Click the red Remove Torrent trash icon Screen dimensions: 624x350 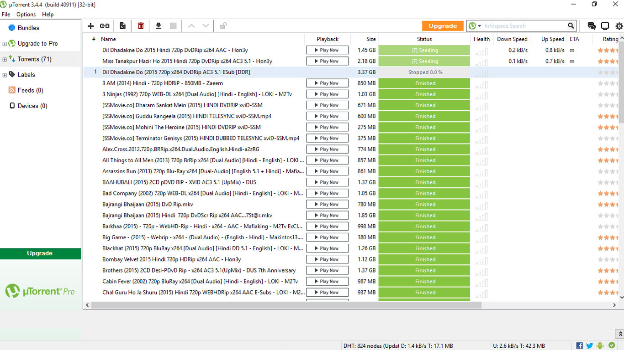pos(141,26)
